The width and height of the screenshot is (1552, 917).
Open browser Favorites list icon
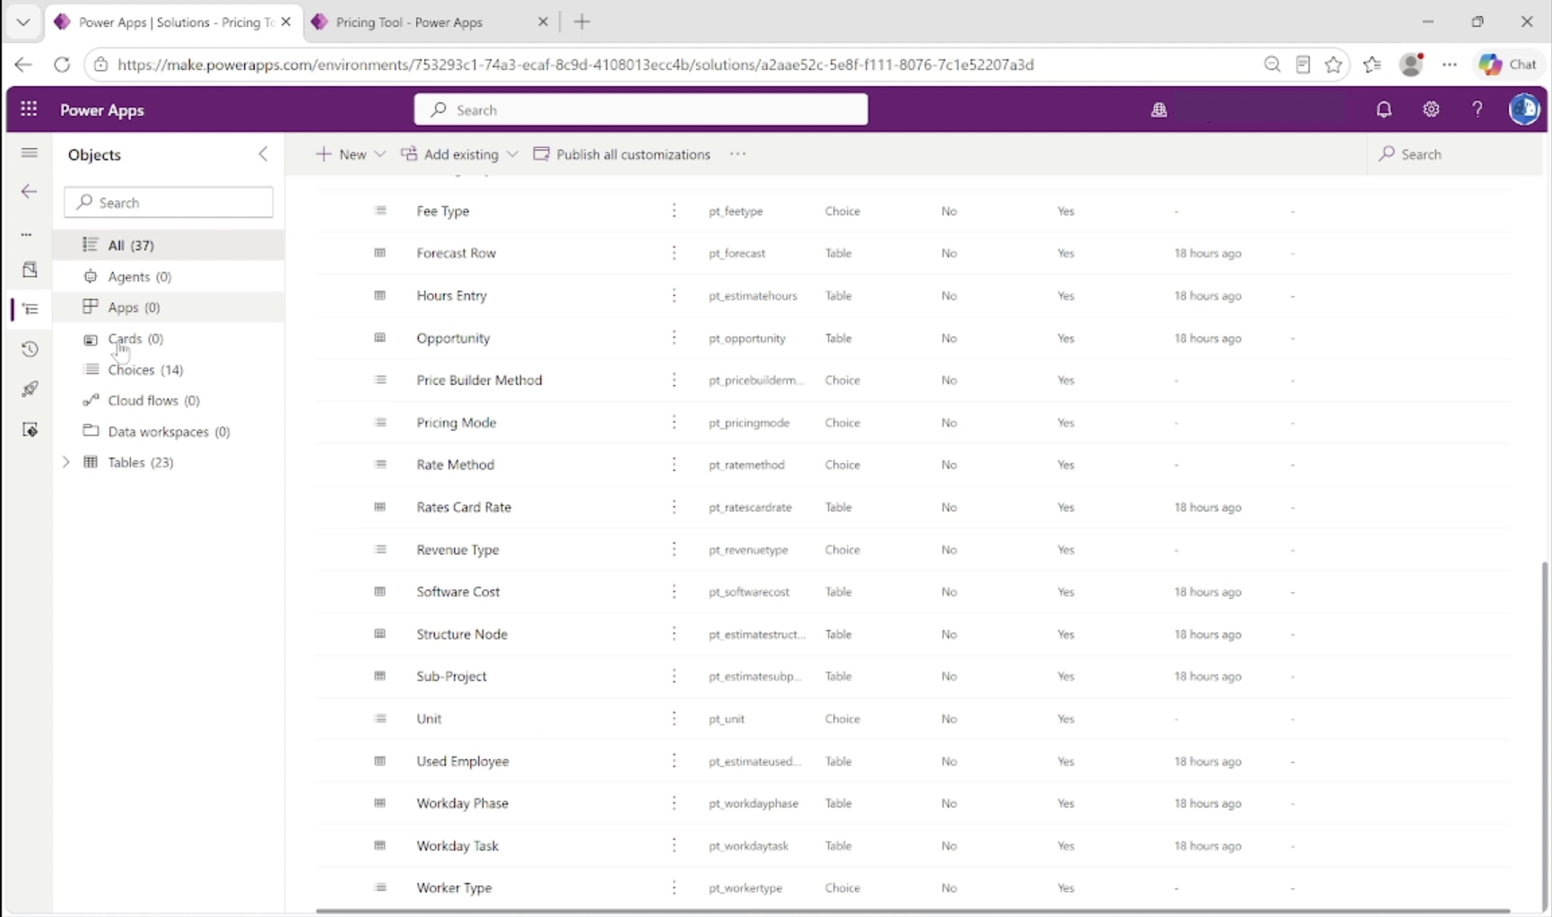point(1373,65)
